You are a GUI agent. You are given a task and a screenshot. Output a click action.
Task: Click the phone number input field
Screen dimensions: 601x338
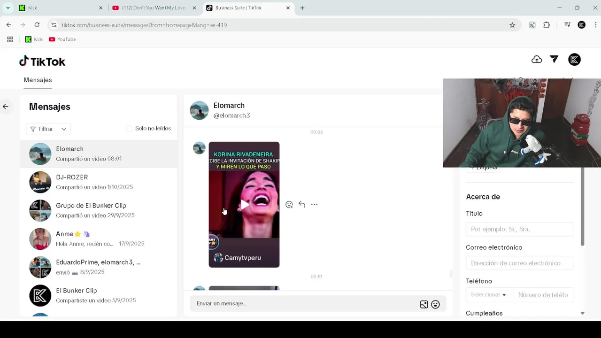[x=543, y=295]
